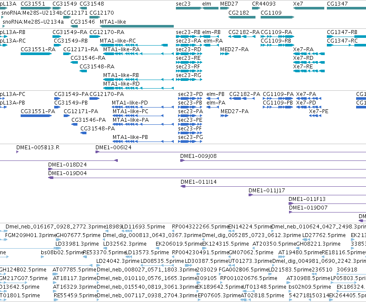Click CG12171 gene label

point(76,12)
